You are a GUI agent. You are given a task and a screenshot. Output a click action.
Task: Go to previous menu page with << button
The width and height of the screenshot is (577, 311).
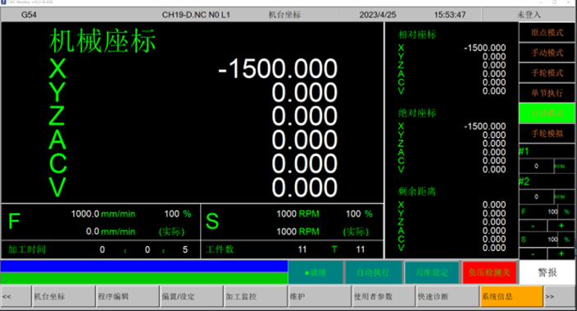(16, 296)
